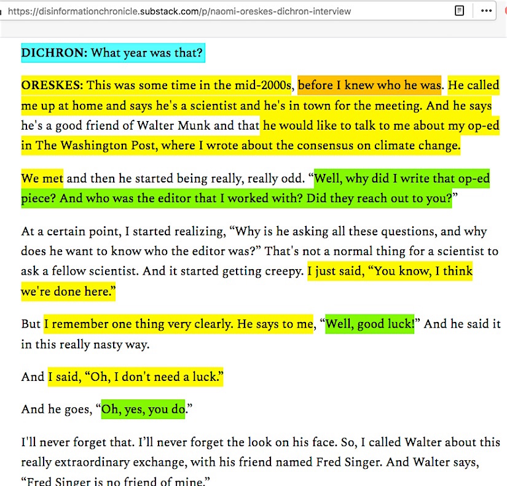Select the orange highlight "before I knew who he was"
The image size is (507, 486).
pos(369,85)
